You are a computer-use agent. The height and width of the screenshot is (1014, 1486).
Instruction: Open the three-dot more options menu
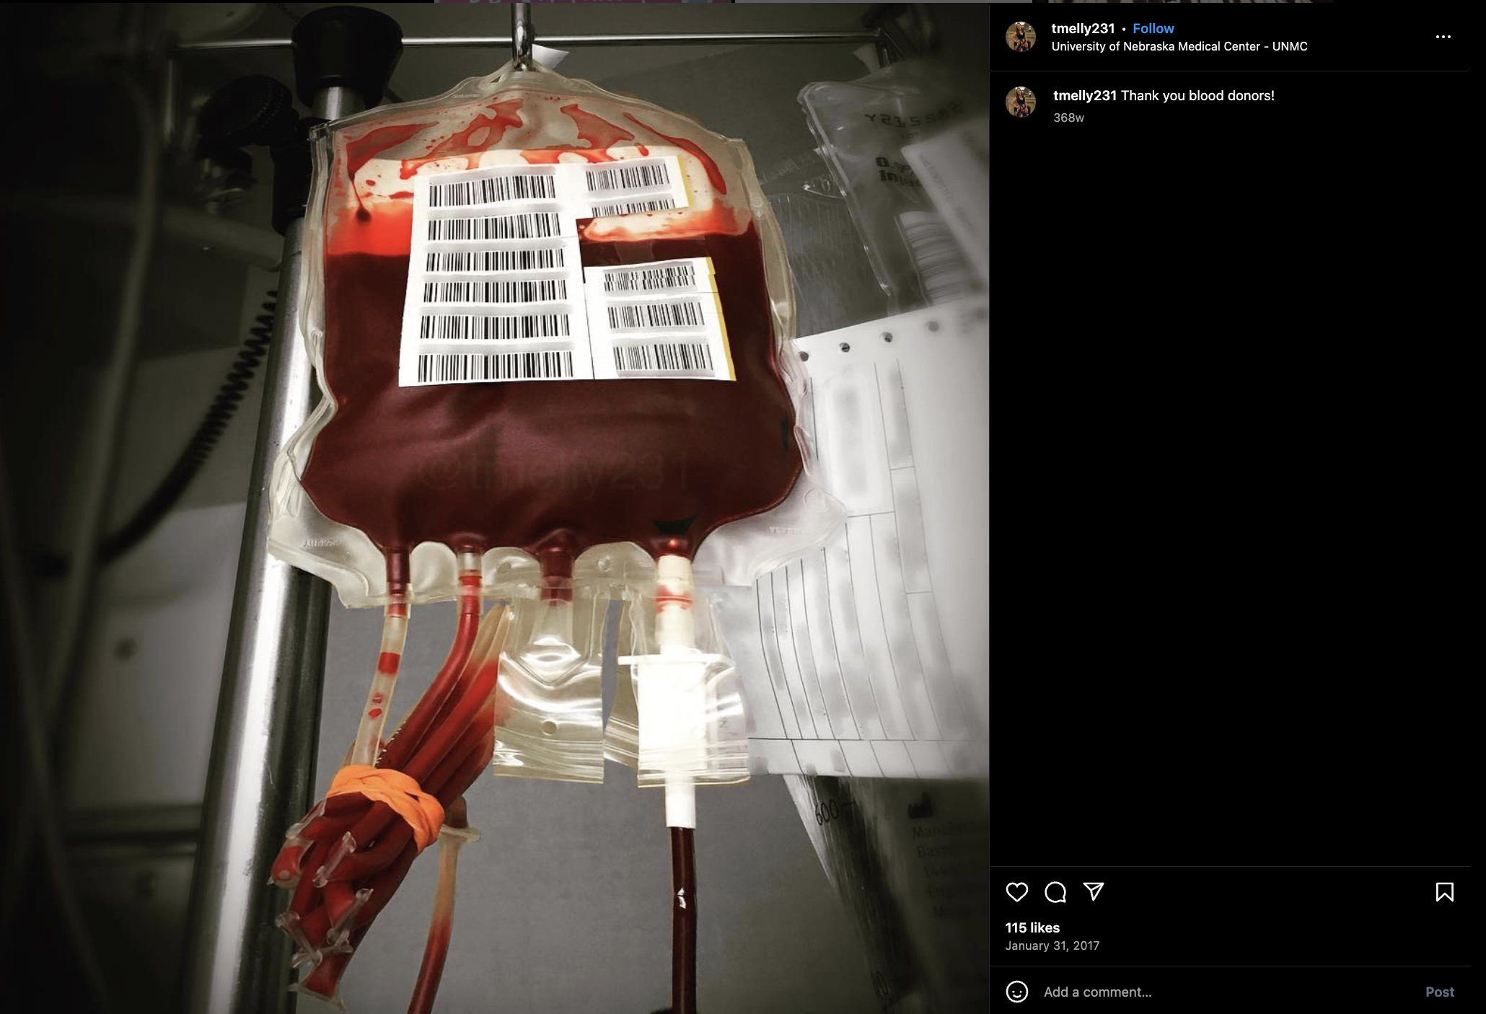[1443, 37]
